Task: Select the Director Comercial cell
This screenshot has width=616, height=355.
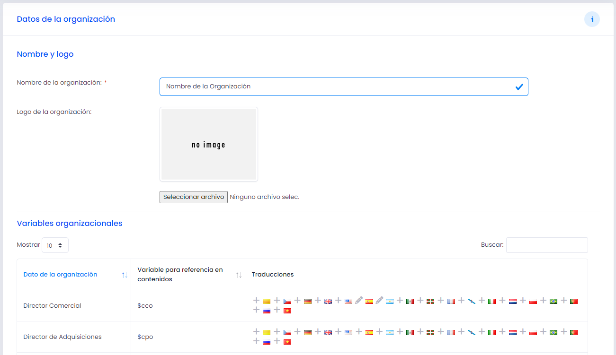Action: coord(74,305)
